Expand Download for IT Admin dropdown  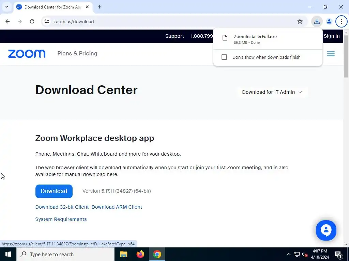pyautogui.click(x=272, y=92)
